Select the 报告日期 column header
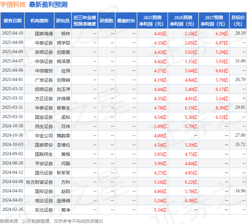This screenshot has width=247, height=224. (x=13, y=20)
